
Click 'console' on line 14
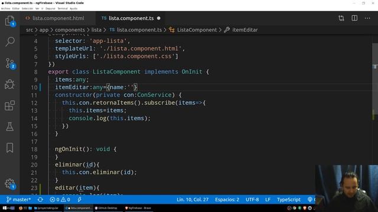click(81, 118)
